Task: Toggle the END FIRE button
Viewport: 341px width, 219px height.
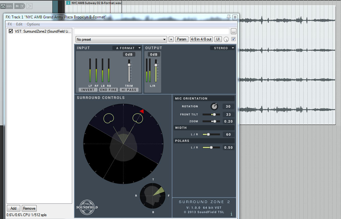Action: pyautogui.click(x=108, y=90)
